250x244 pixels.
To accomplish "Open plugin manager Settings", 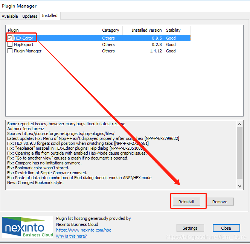I will tap(190, 228).
